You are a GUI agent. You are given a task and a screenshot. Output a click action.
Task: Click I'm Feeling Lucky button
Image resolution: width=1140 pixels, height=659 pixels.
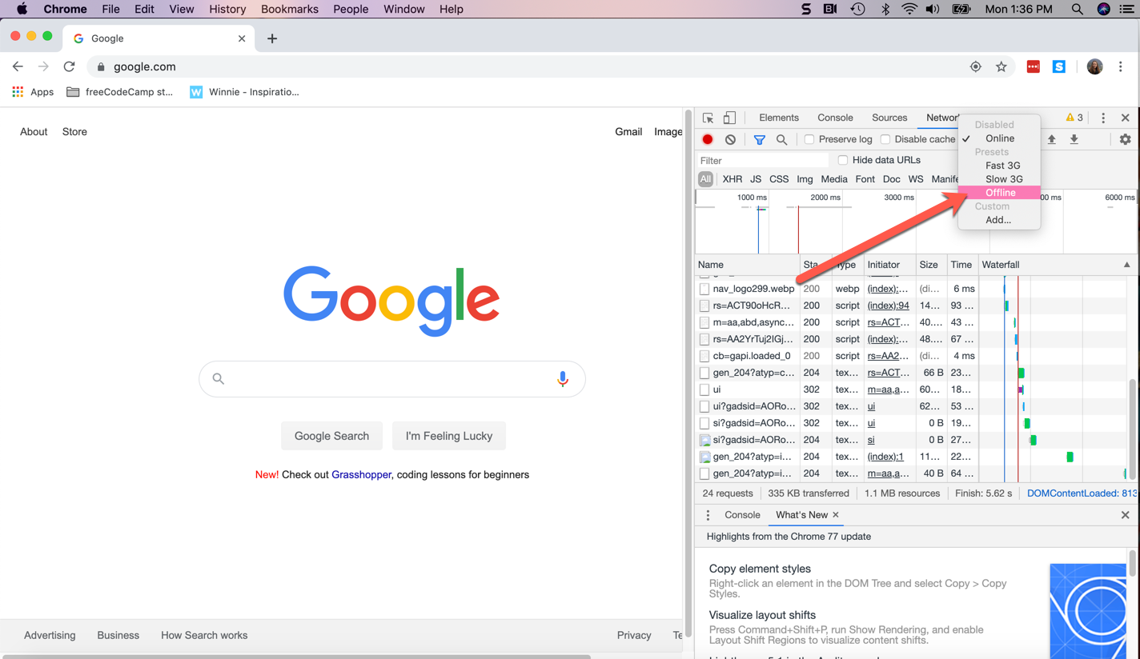point(449,436)
